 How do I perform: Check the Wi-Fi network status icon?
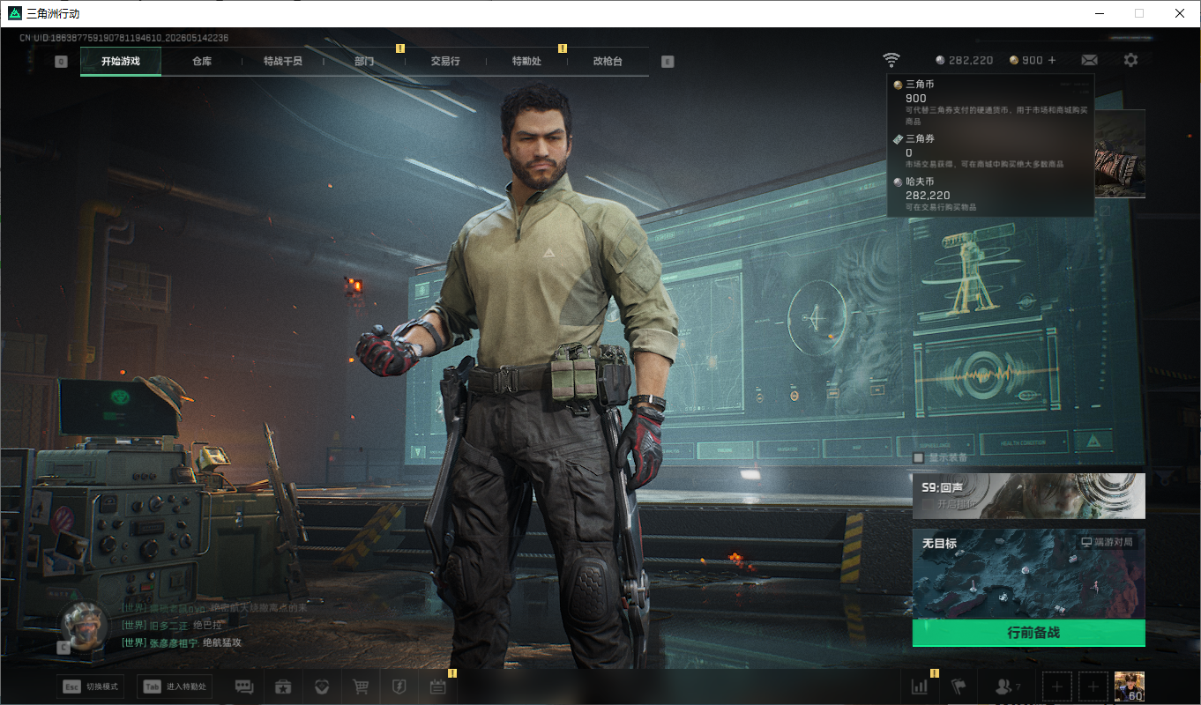coord(891,60)
